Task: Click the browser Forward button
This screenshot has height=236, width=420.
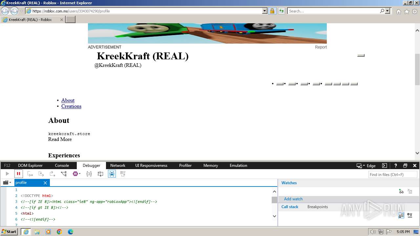Action: 14,11
